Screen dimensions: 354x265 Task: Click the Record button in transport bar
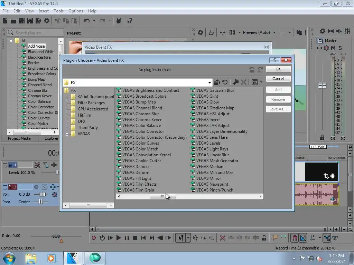tap(94, 238)
